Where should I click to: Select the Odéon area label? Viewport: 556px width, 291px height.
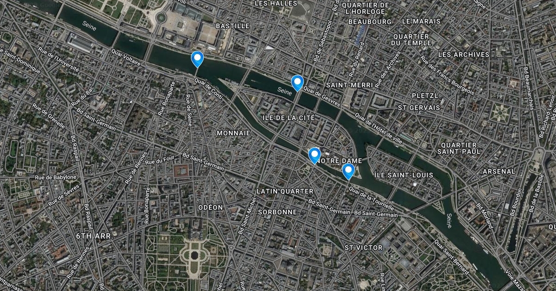click(x=210, y=207)
